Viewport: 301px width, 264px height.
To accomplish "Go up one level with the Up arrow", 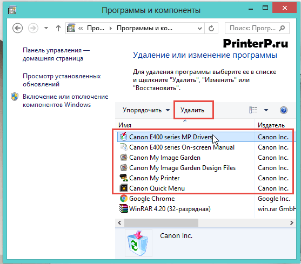I will point(58,28).
